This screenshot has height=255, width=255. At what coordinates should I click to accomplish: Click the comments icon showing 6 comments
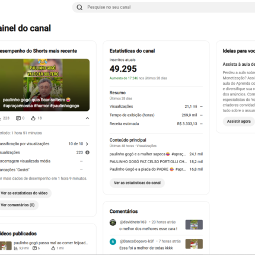[x=34, y=248]
